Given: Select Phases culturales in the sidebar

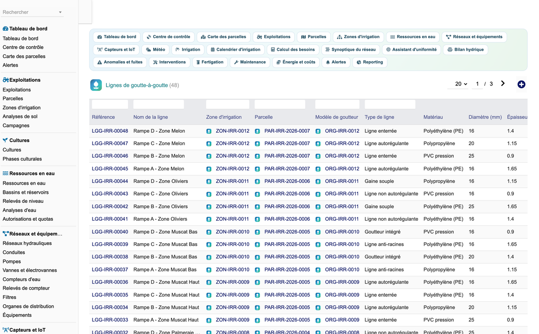Looking at the screenshot, I should point(22,159).
